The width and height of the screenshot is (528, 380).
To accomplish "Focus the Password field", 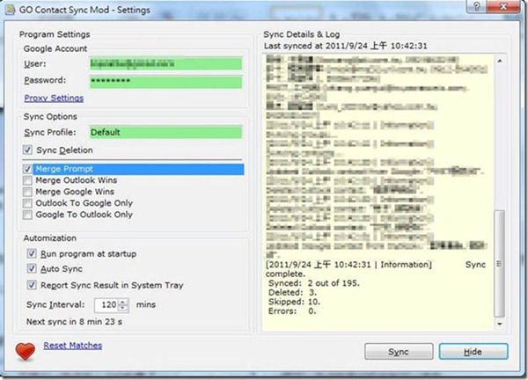I will coord(165,82).
